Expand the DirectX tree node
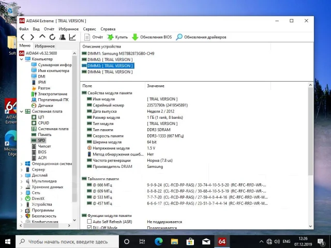 [22, 198]
